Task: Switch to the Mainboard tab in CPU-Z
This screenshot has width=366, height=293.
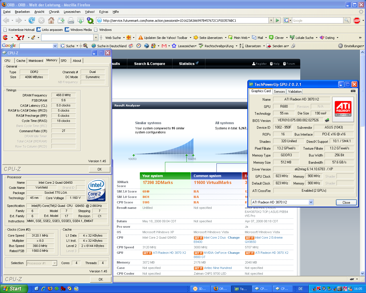Action: (36, 61)
